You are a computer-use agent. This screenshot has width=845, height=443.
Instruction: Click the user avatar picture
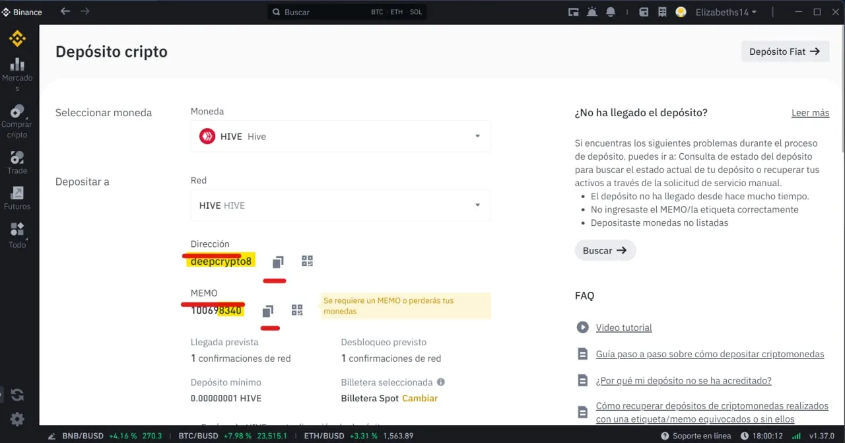[x=681, y=12]
